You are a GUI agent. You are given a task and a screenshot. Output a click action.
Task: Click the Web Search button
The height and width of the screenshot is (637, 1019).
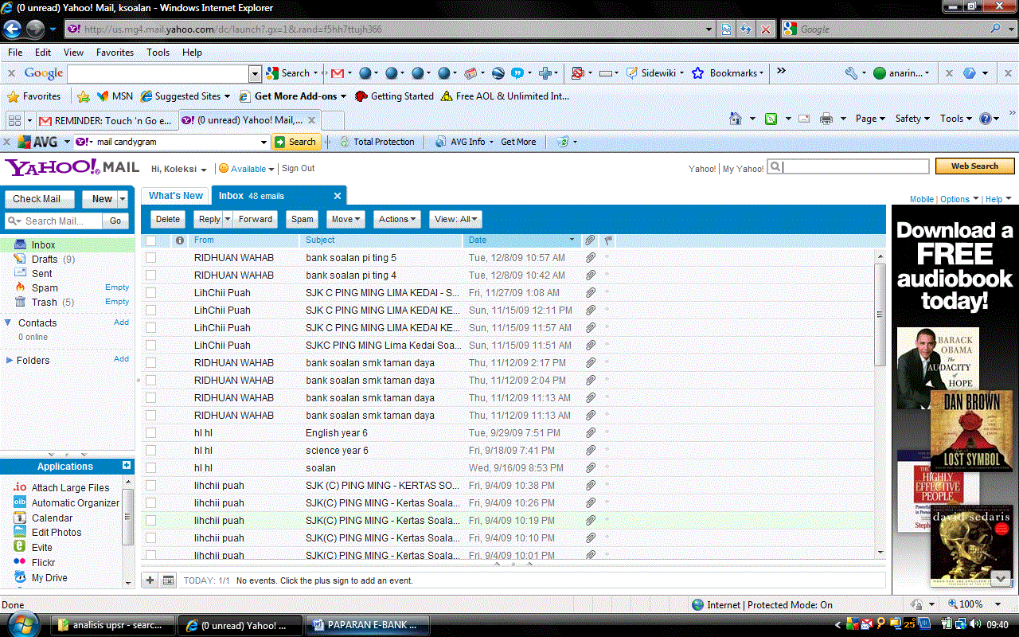[x=974, y=166]
